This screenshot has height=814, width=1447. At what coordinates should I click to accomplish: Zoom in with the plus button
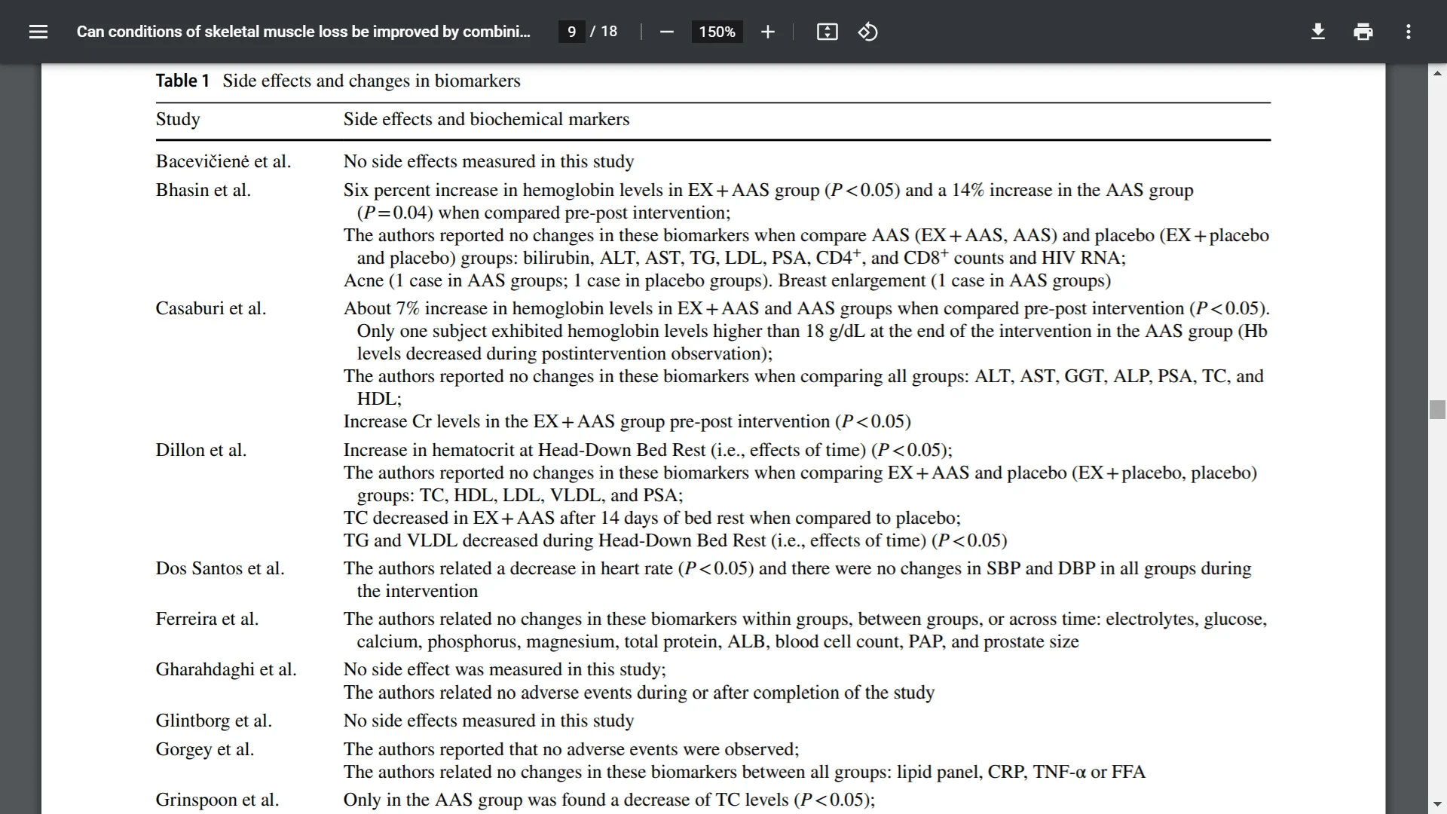pos(767,32)
